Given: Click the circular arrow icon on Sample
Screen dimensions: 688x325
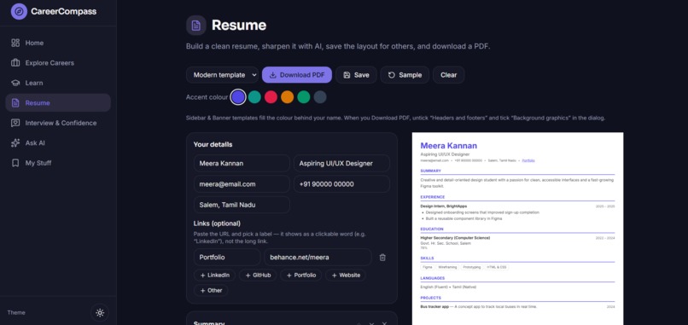Looking at the screenshot, I should [392, 75].
